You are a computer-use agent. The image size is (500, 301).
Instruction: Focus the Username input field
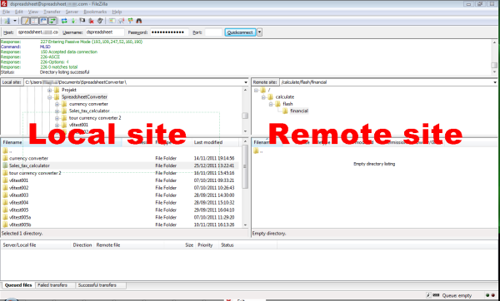(105, 32)
